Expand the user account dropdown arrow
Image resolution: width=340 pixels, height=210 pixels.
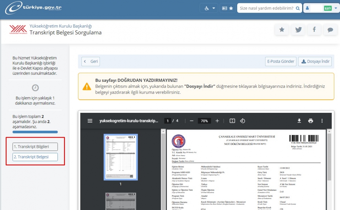coord(336,8)
